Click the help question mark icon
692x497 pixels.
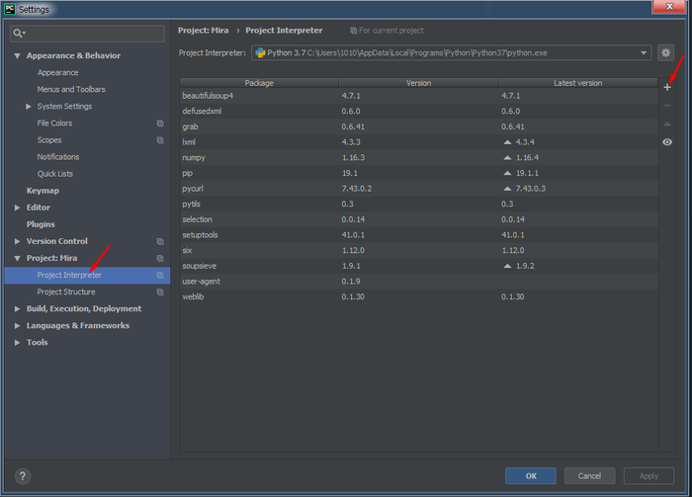tap(22, 476)
